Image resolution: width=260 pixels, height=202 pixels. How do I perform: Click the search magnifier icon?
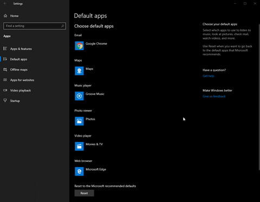(x=63, y=26)
